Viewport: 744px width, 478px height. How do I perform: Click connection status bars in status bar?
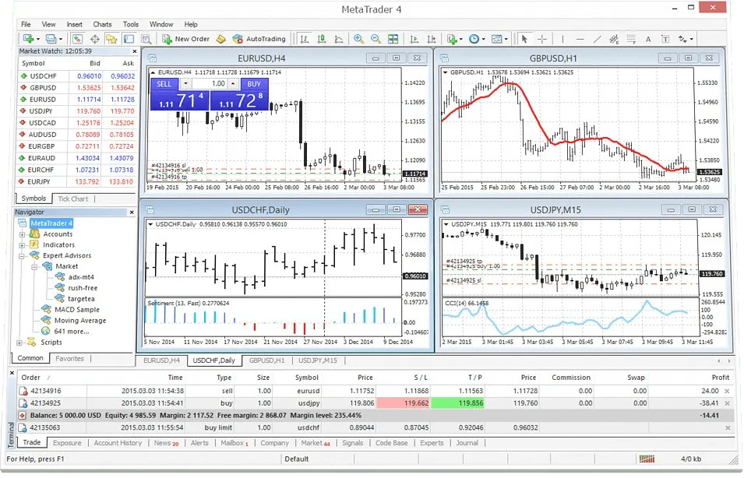(x=647, y=459)
